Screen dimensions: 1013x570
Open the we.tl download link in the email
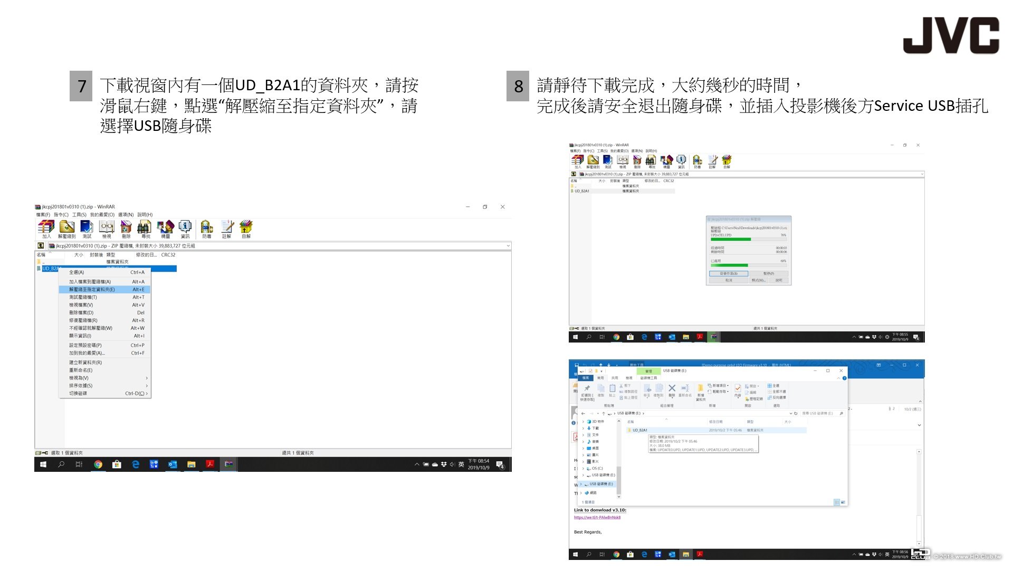597,518
